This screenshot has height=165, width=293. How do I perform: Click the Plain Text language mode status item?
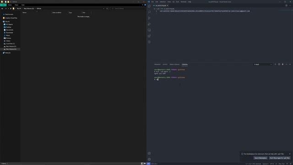coord(282,164)
